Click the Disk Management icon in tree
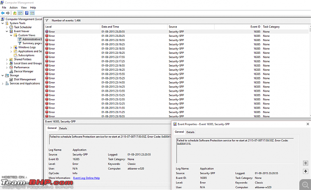 pos(11,79)
